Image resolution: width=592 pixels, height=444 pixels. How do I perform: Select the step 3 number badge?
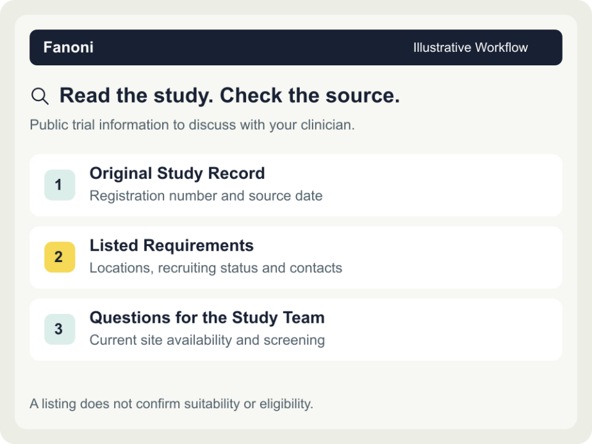pyautogui.click(x=60, y=329)
